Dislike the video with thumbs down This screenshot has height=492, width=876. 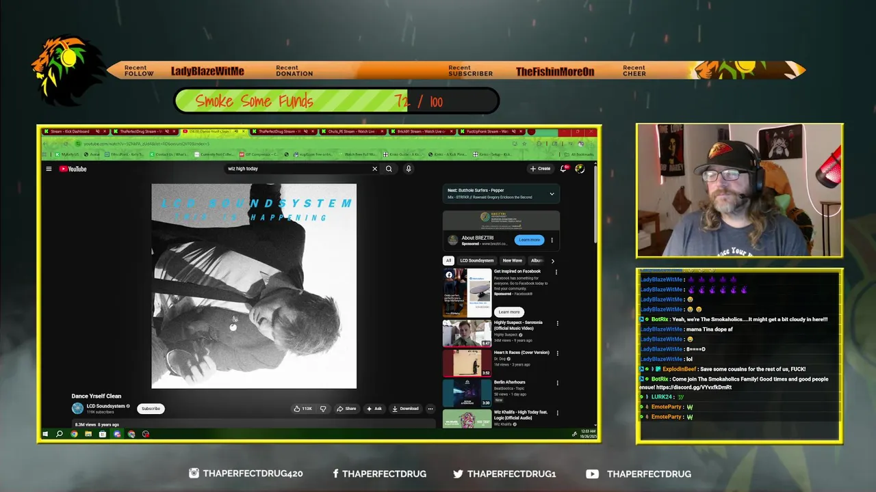tap(323, 409)
